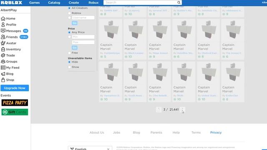Open the About Us footer link
267x150 pixels.
(x=97, y=132)
